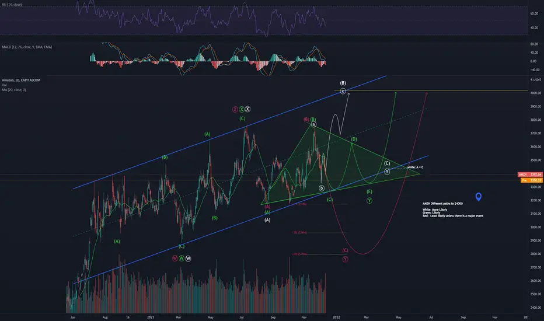544x321 pixels.
Task: Click the red (A) label at triangle start
Action: tap(267, 207)
